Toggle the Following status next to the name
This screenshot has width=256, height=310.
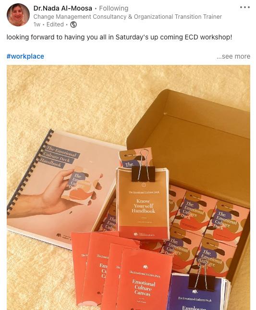pos(113,8)
